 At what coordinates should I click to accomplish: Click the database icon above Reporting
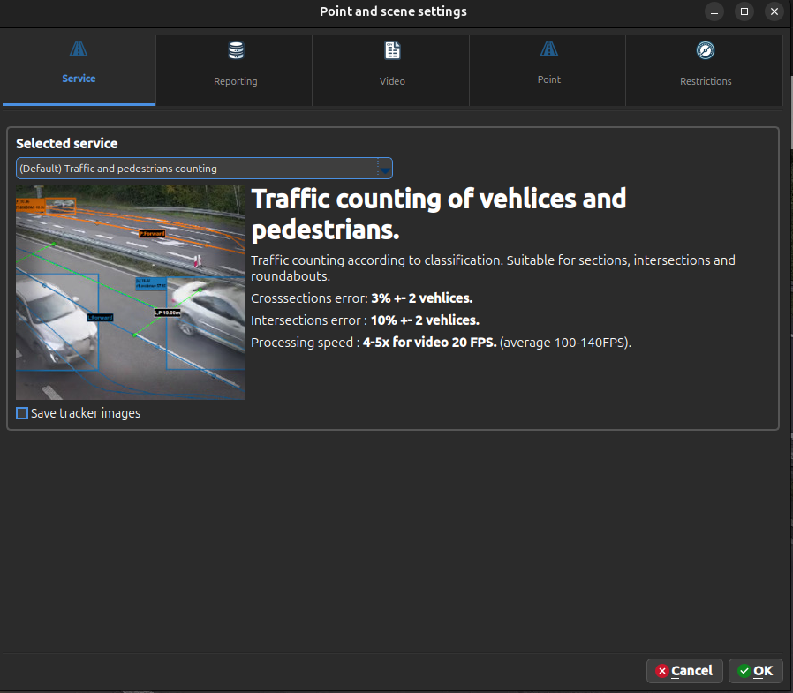(x=236, y=50)
